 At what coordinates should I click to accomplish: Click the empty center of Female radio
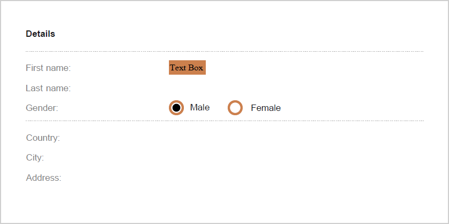(x=235, y=108)
